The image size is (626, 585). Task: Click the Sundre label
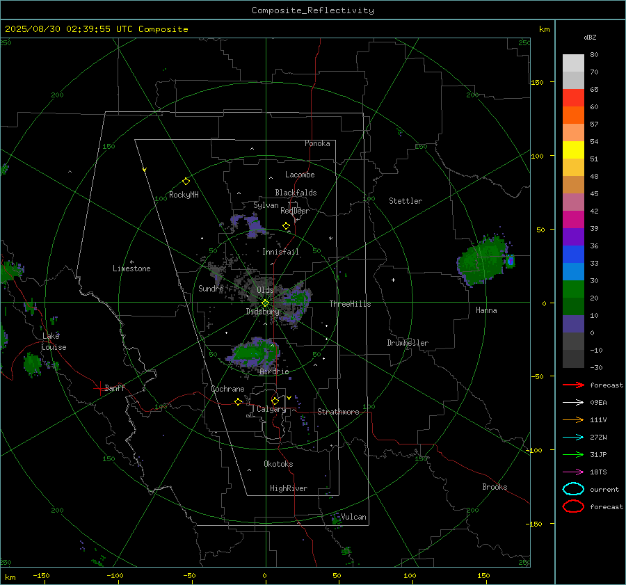[211, 289]
